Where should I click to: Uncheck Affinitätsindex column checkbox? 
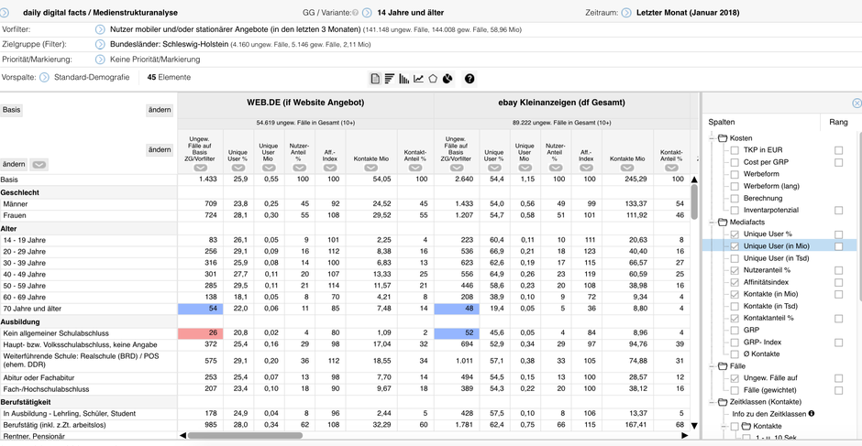(735, 282)
